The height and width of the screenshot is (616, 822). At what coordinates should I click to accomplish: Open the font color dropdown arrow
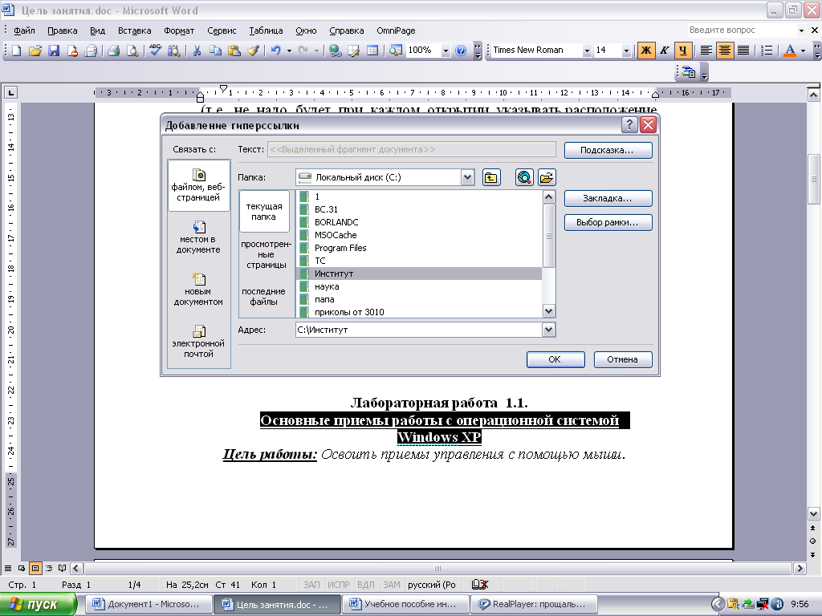point(803,51)
